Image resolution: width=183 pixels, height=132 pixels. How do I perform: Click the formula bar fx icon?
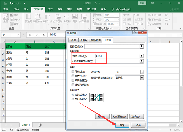[44, 35]
